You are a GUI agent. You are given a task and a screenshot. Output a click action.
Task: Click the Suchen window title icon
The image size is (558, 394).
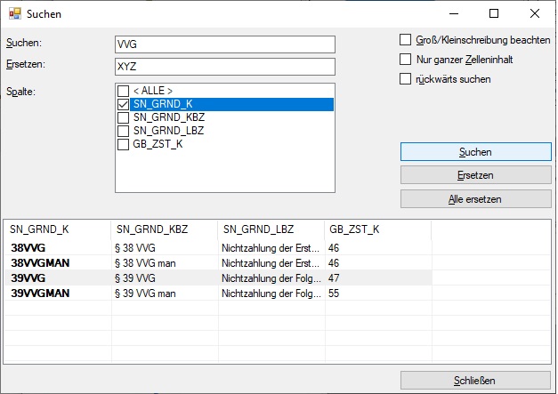pos(14,13)
